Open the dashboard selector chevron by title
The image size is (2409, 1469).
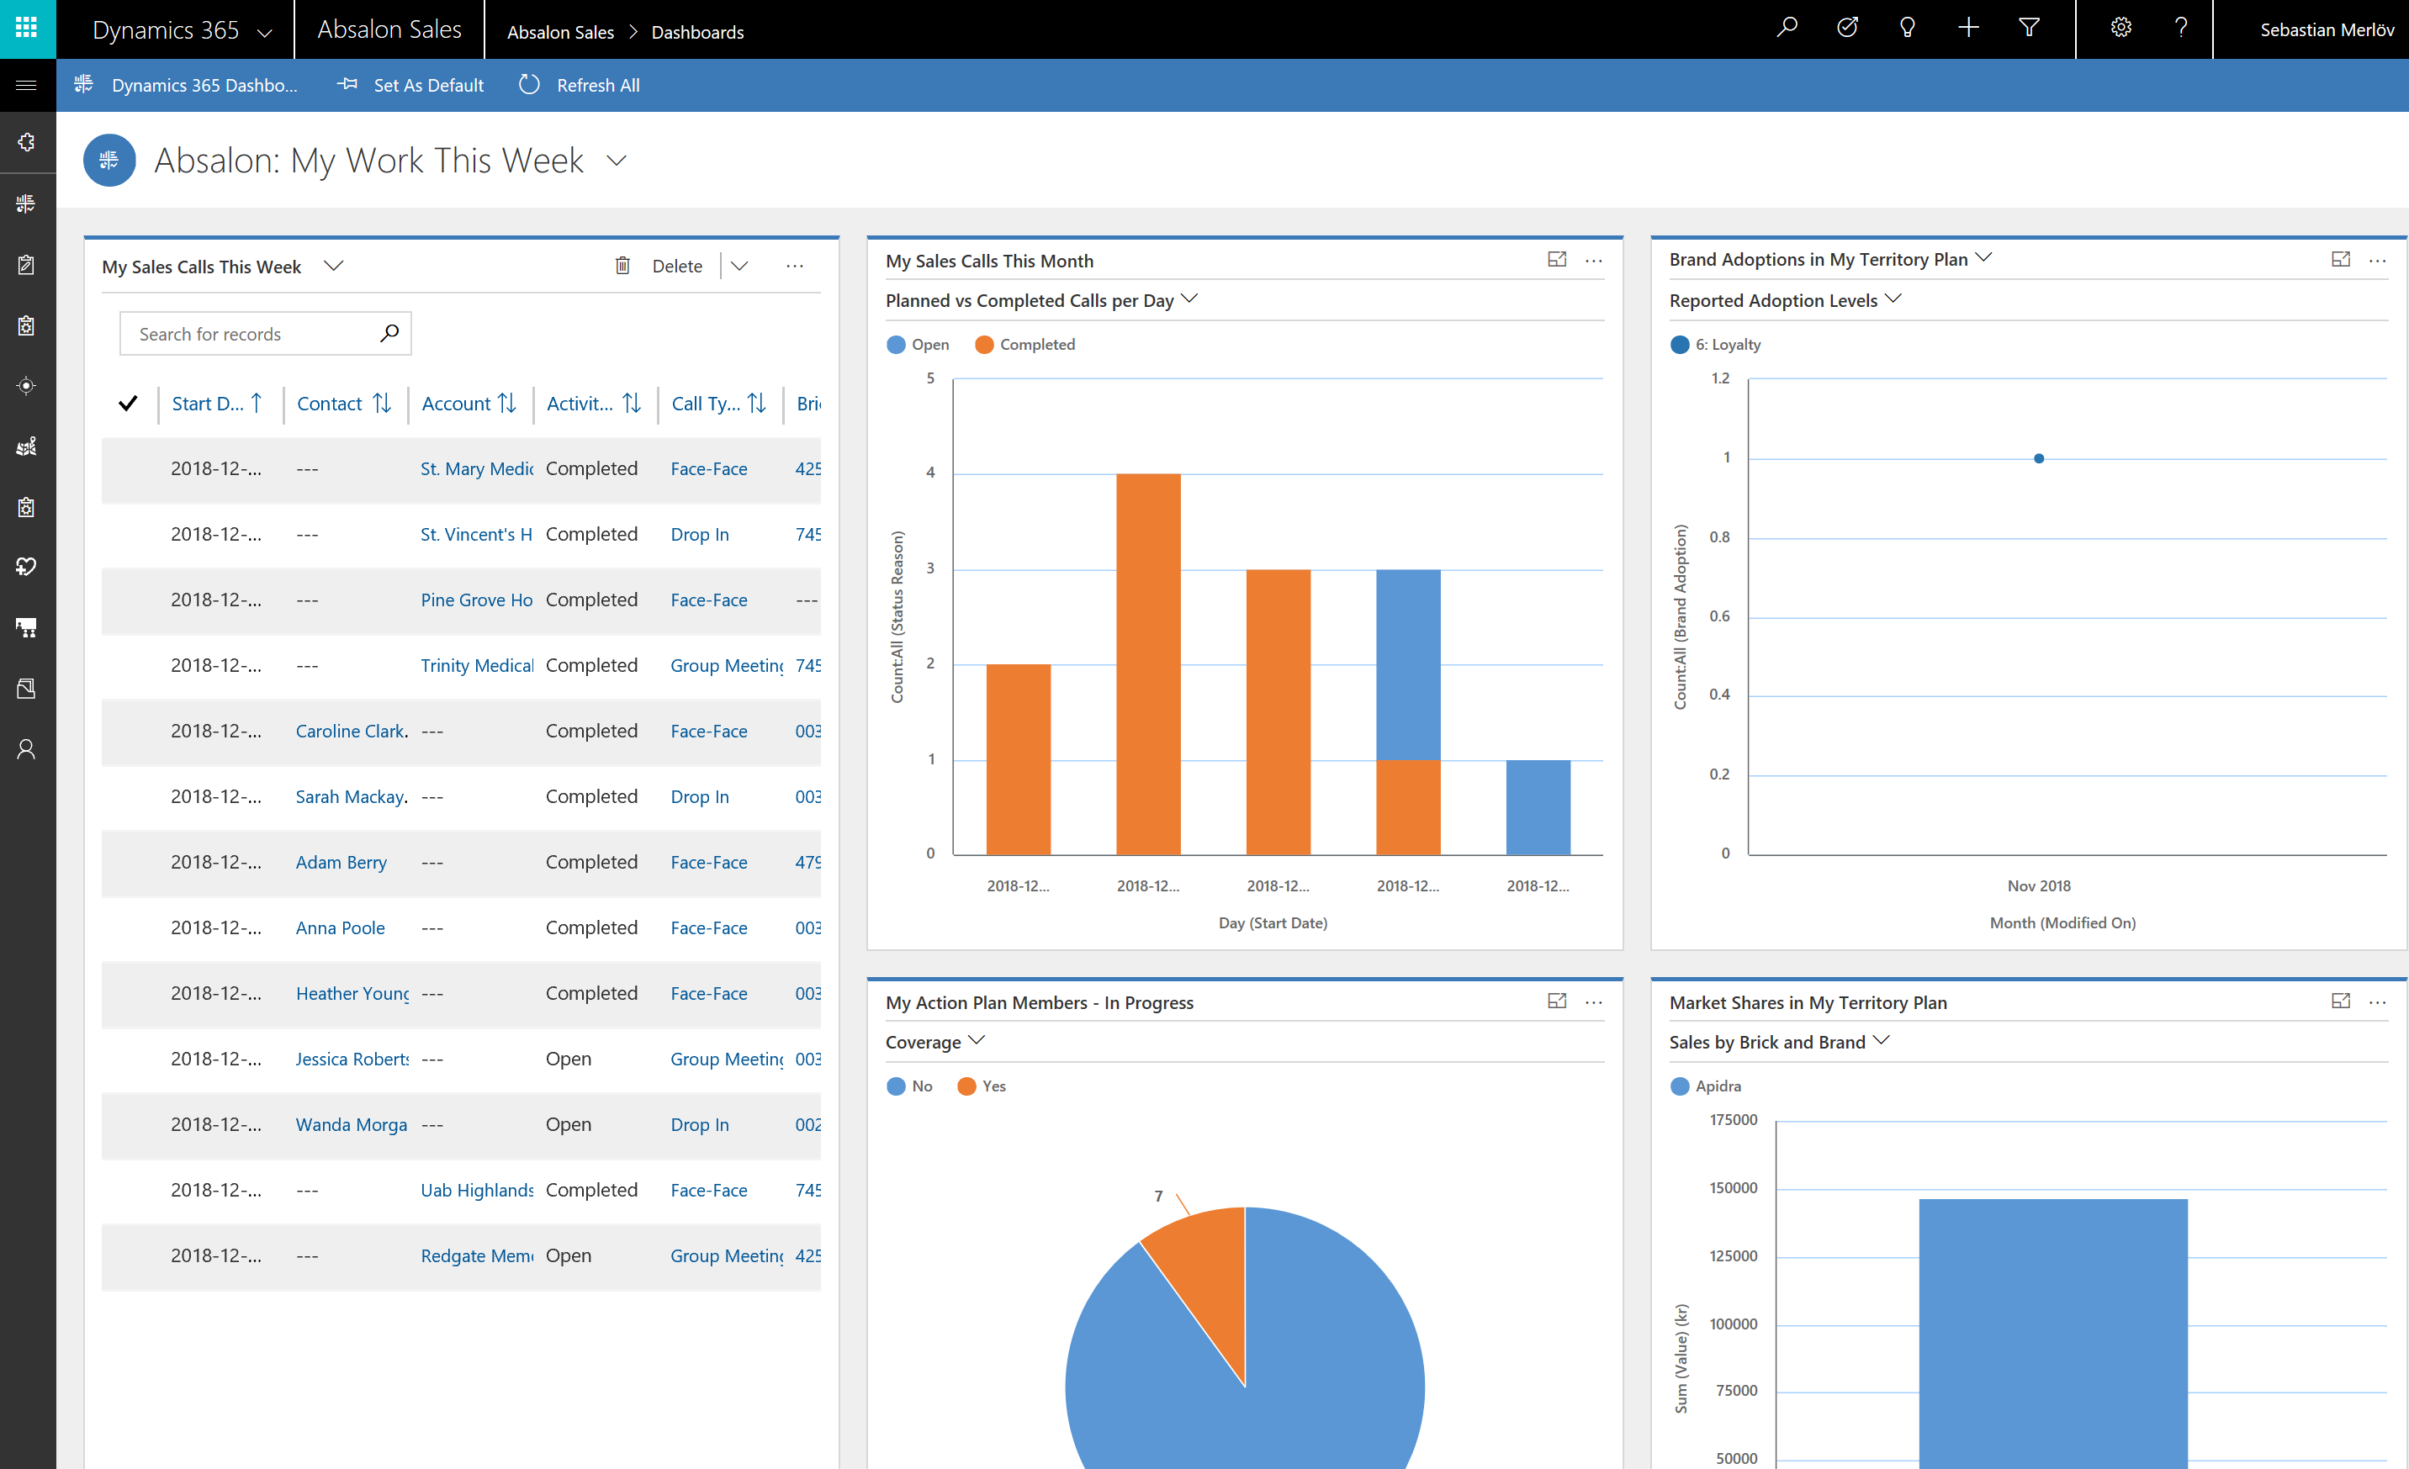616,161
